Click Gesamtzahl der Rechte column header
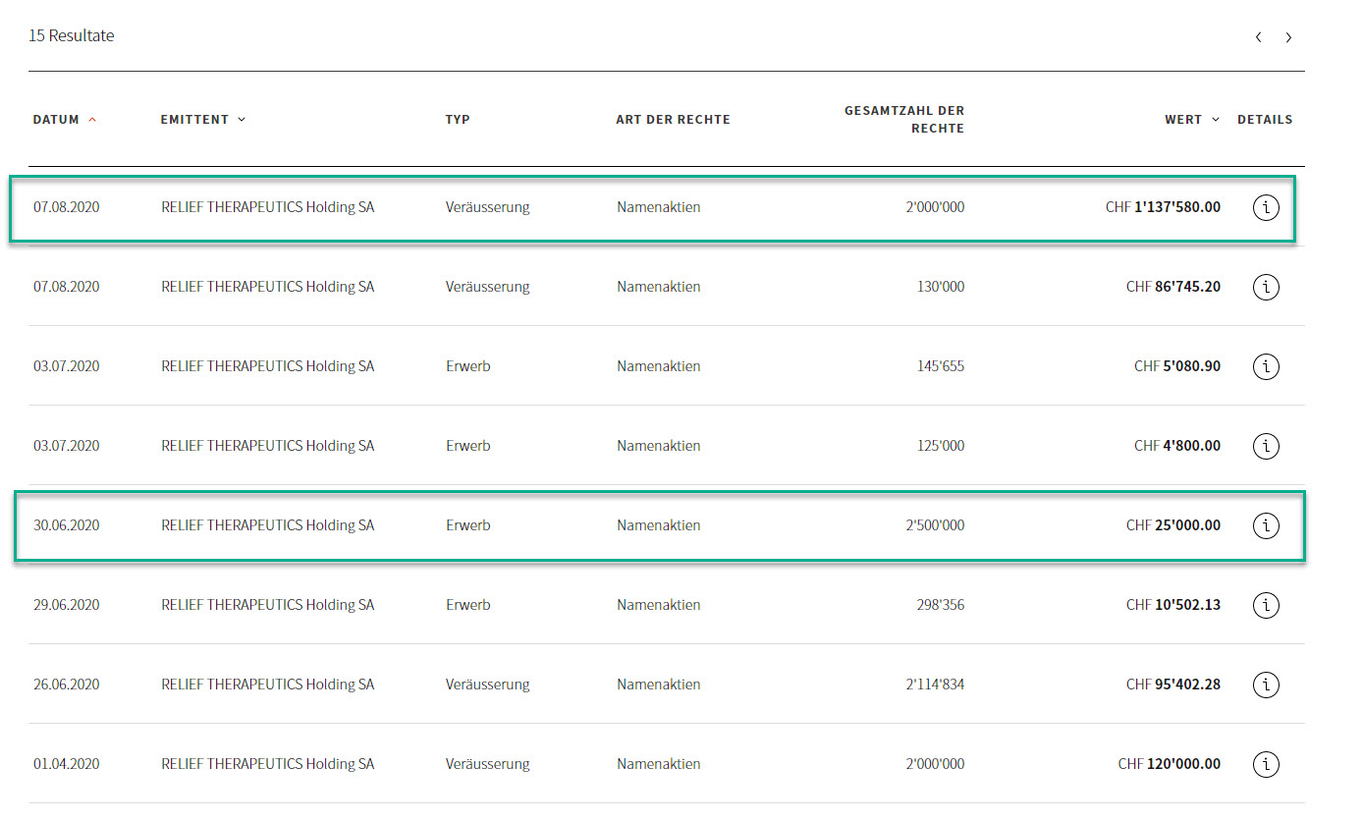 (x=903, y=120)
